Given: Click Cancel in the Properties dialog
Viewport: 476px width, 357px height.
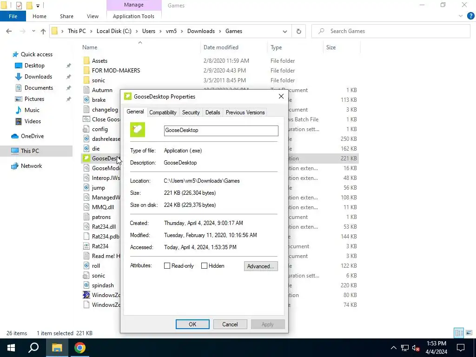Looking at the screenshot, I should coord(230,324).
